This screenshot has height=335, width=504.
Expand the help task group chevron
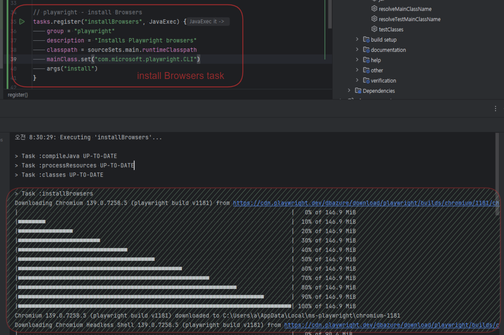coord(357,60)
